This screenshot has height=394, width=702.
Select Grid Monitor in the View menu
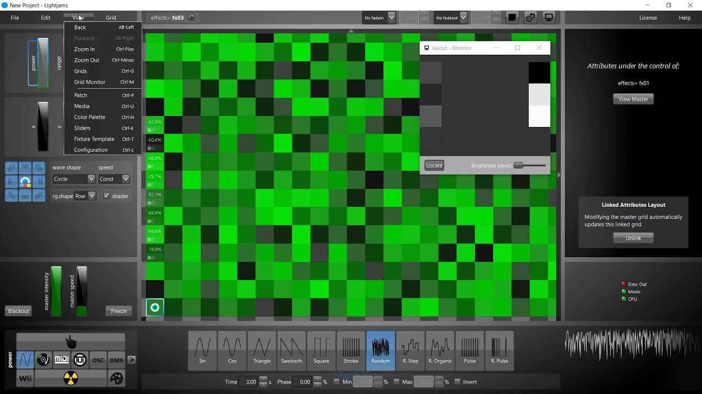coord(103,82)
